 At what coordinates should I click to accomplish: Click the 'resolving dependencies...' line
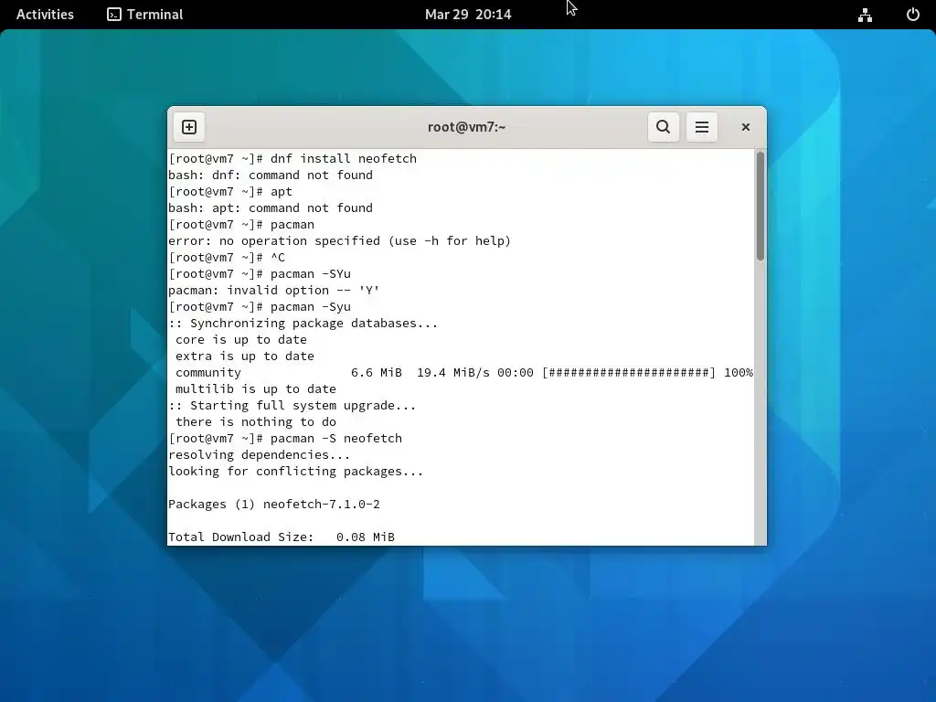coord(259,455)
